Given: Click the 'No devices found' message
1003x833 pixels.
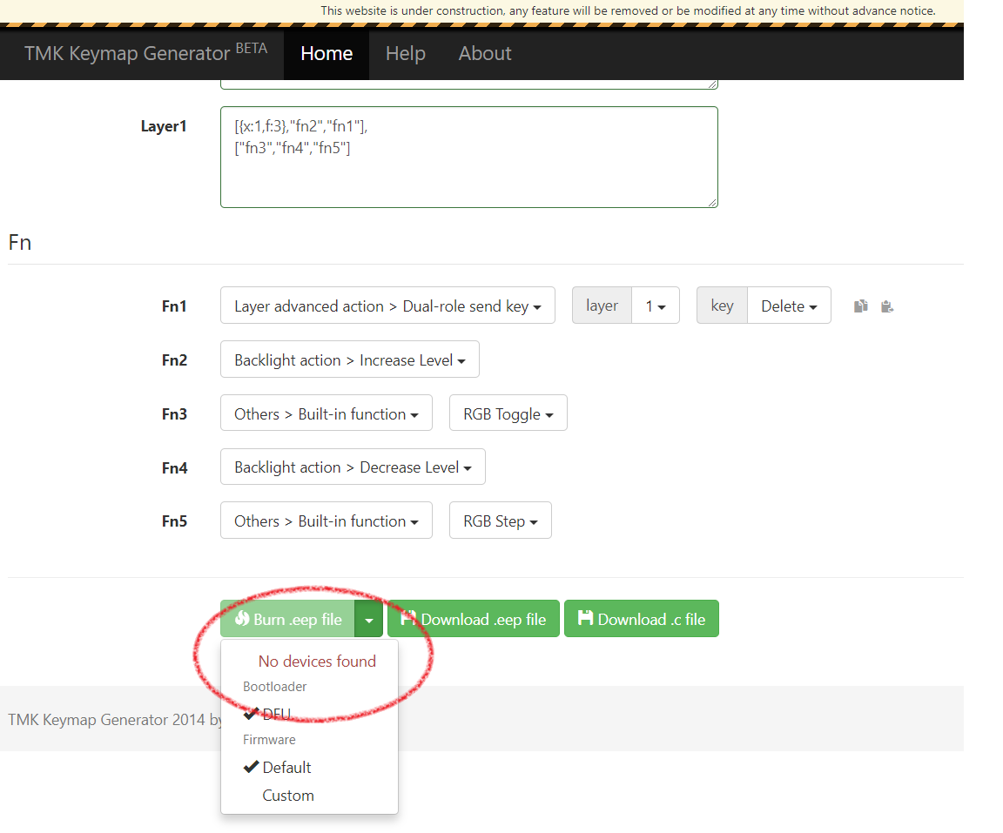Looking at the screenshot, I should point(317,661).
